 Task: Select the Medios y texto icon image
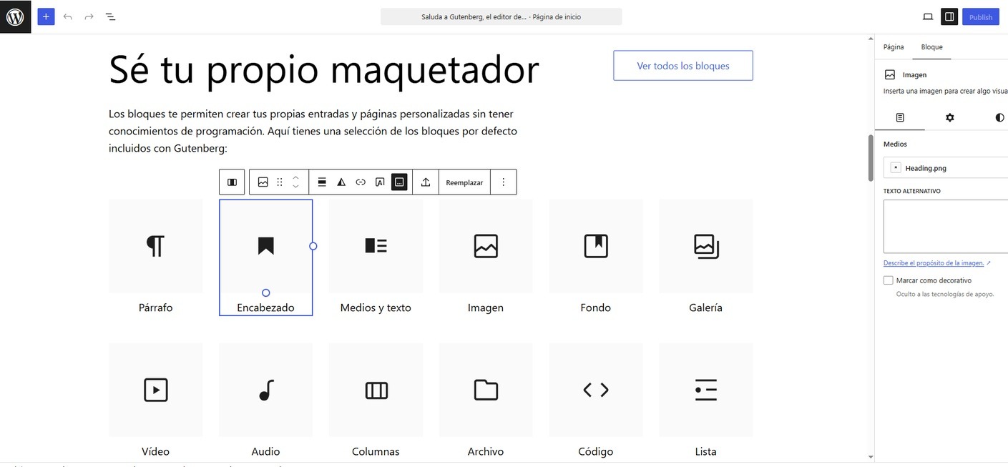[x=376, y=246]
